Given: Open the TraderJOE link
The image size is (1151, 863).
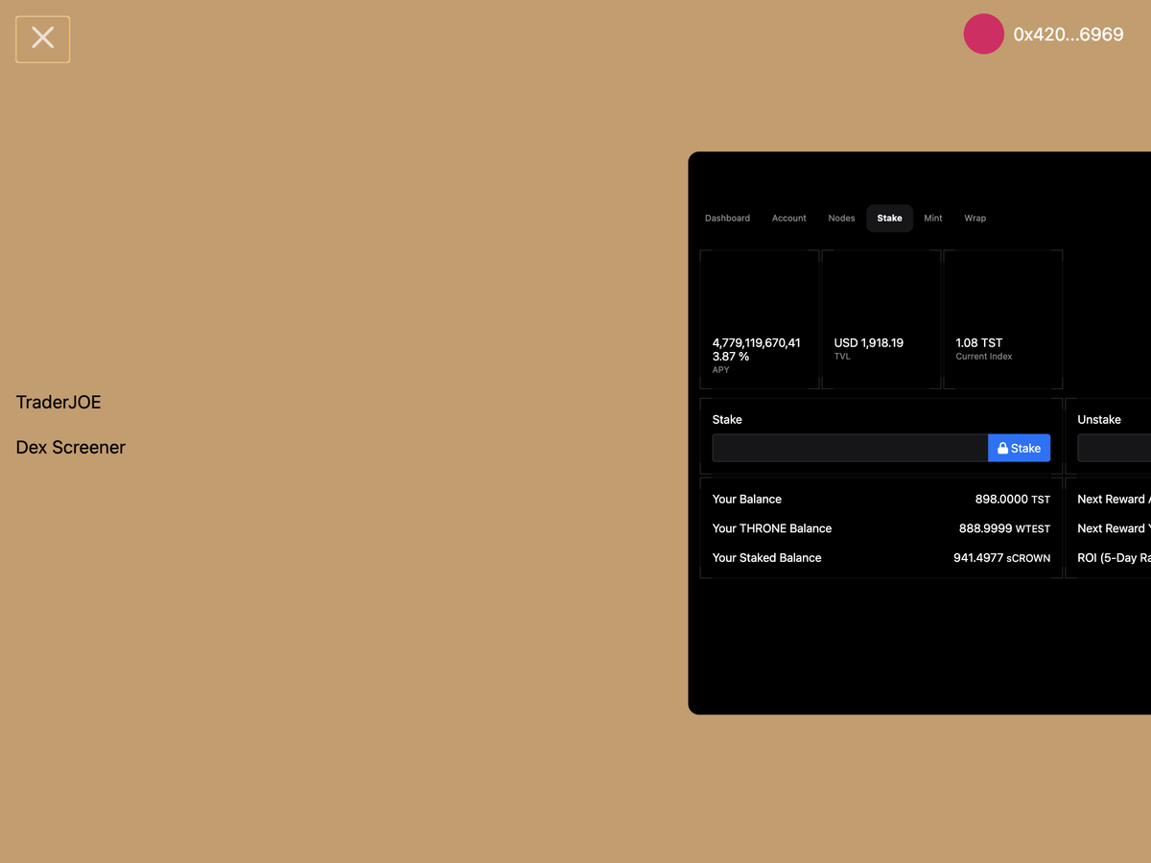Looking at the screenshot, I should point(59,402).
